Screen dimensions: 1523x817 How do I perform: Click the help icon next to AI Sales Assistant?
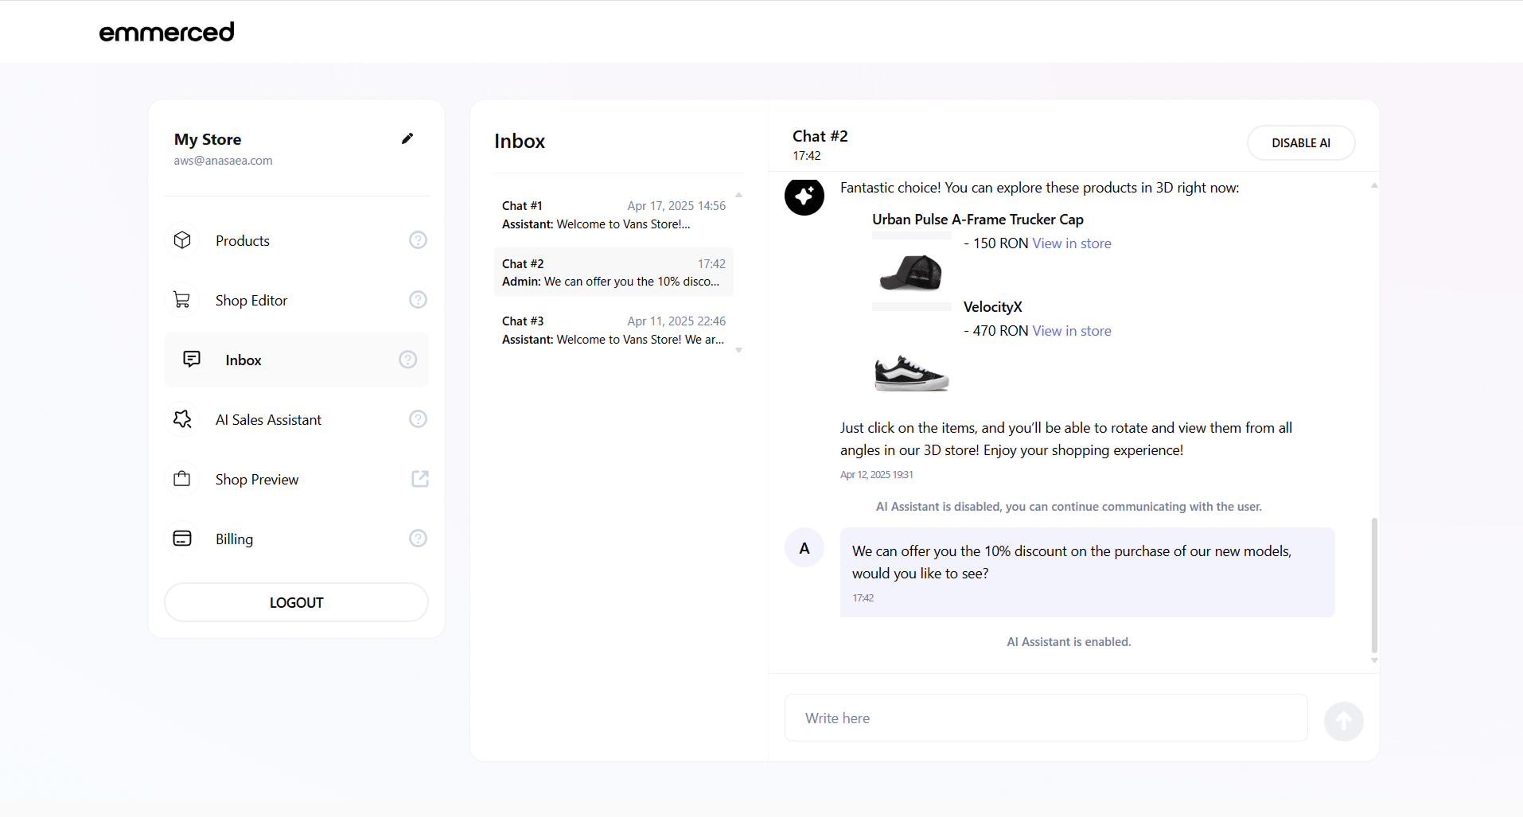click(x=418, y=419)
